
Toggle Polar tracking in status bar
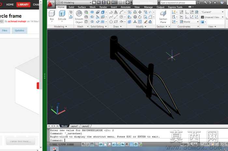tap(101, 144)
